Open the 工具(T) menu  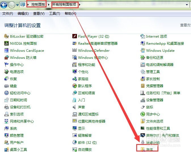click(x=54, y=13)
